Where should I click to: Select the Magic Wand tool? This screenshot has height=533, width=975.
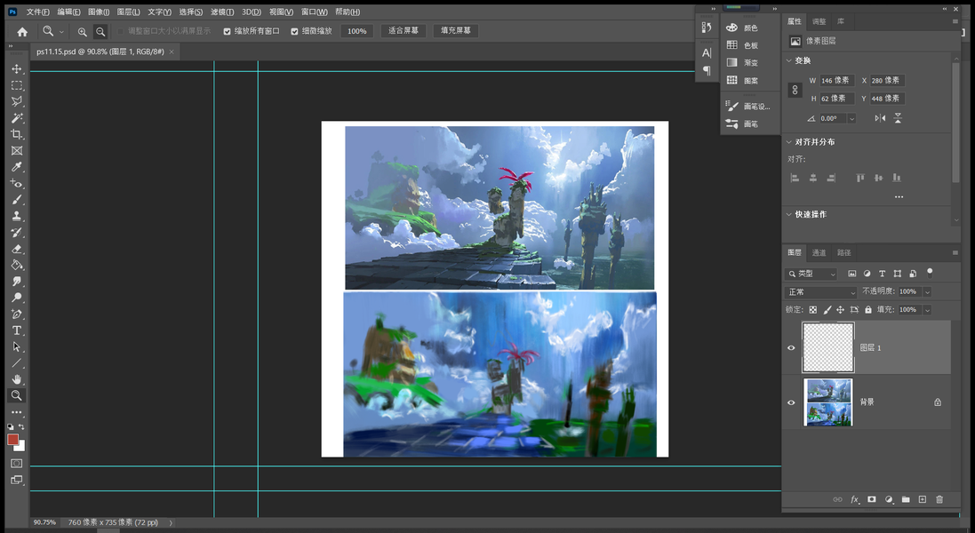(x=17, y=118)
